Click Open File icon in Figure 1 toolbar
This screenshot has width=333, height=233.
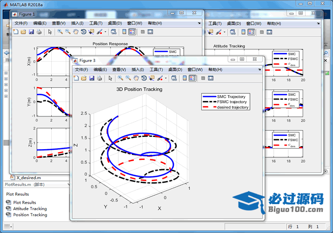click(x=23, y=32)
